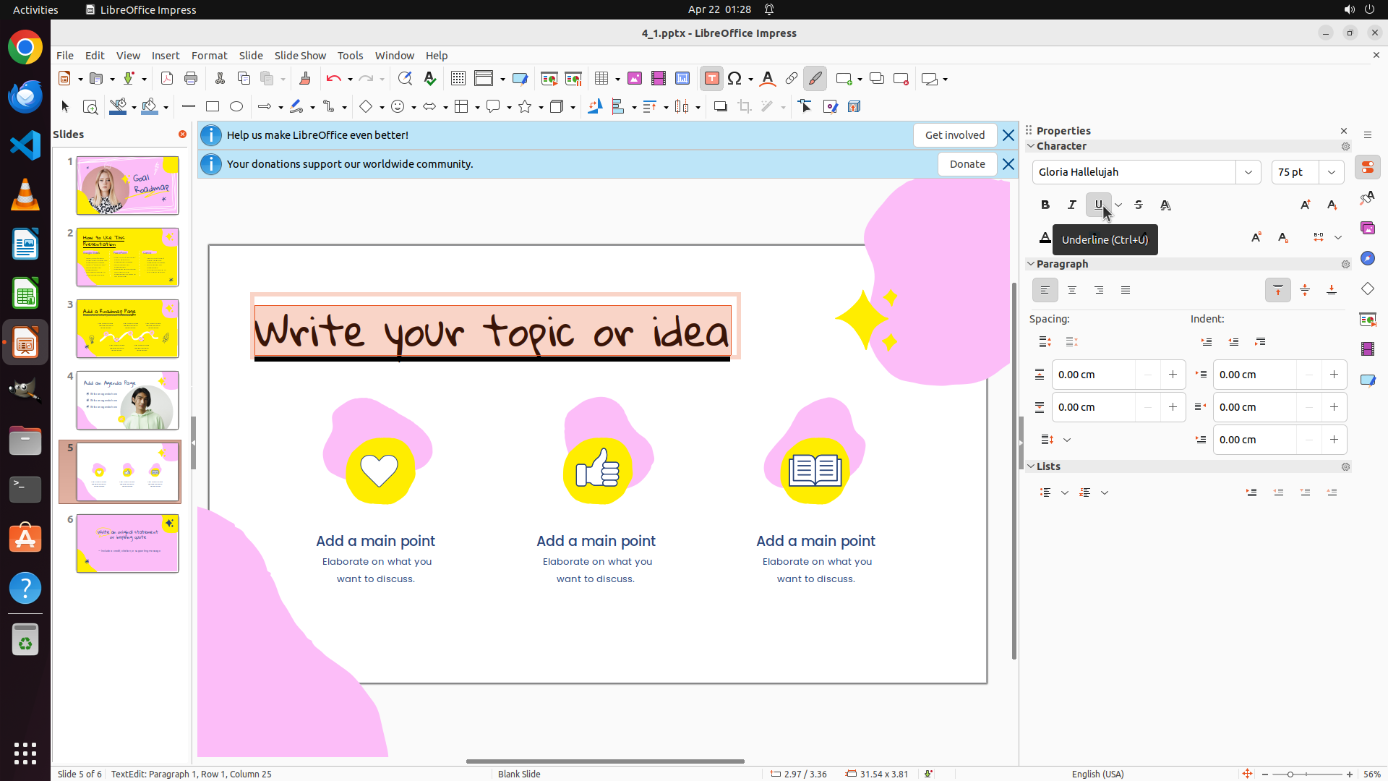Click the Strikethrough icon in Character panel

[1139, 205]
